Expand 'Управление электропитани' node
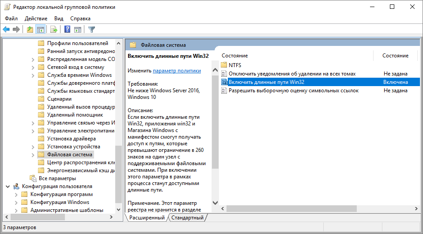 pos(33,131)
